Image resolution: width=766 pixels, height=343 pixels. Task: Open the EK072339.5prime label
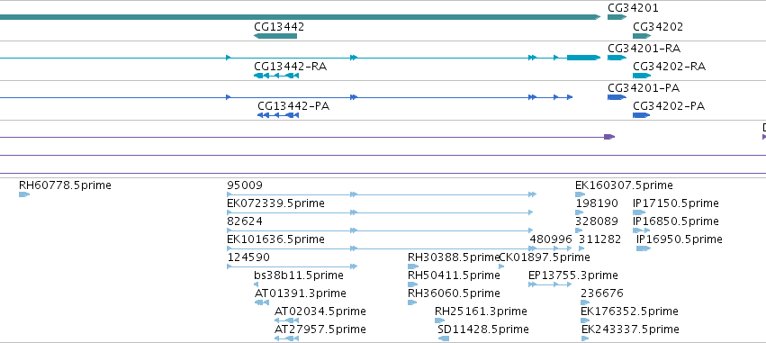pyautogui.click(x=275, y=203)
